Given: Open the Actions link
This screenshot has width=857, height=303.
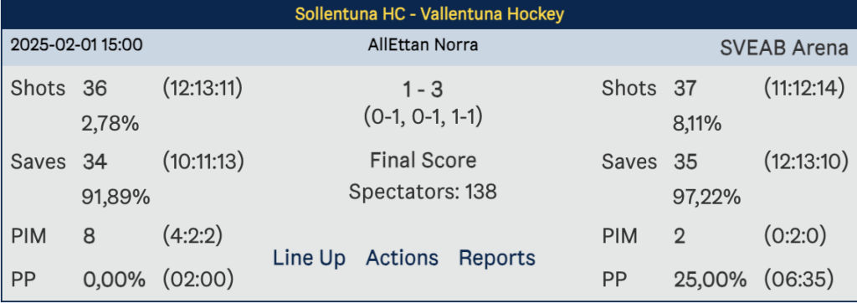Looking at the screenshot, I should pos(402,258).
